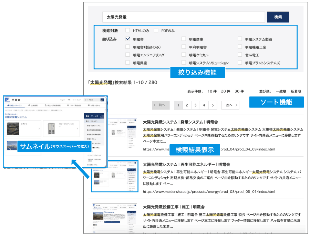Viewport: 310px width, 236px height.
Task: Click the 次へ next page button
Action: [x=230, y=105]
